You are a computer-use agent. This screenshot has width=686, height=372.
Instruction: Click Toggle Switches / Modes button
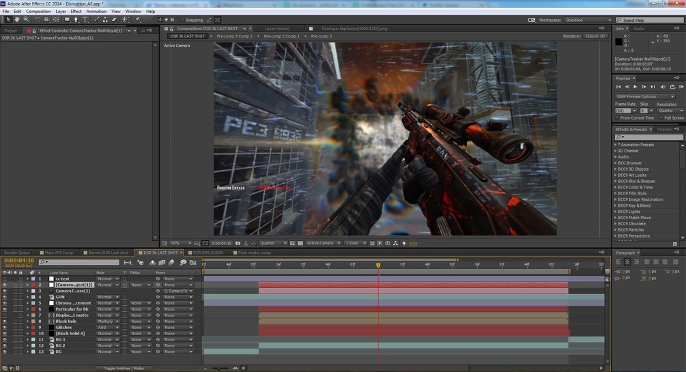tap(124, 368)
